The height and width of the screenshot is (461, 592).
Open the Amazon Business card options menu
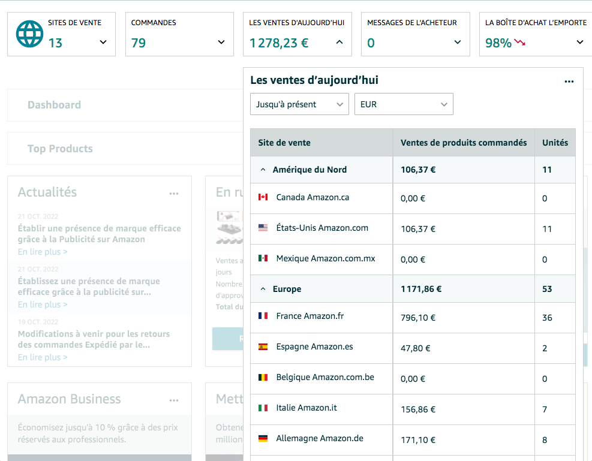pyautogui.click(x=174, y=400)
